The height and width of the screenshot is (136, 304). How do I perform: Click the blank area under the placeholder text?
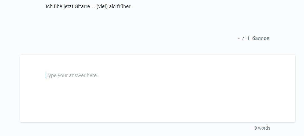point(158,102)
